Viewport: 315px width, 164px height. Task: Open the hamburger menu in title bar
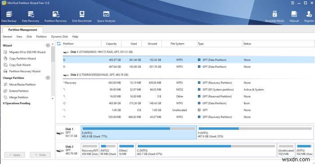292,3
